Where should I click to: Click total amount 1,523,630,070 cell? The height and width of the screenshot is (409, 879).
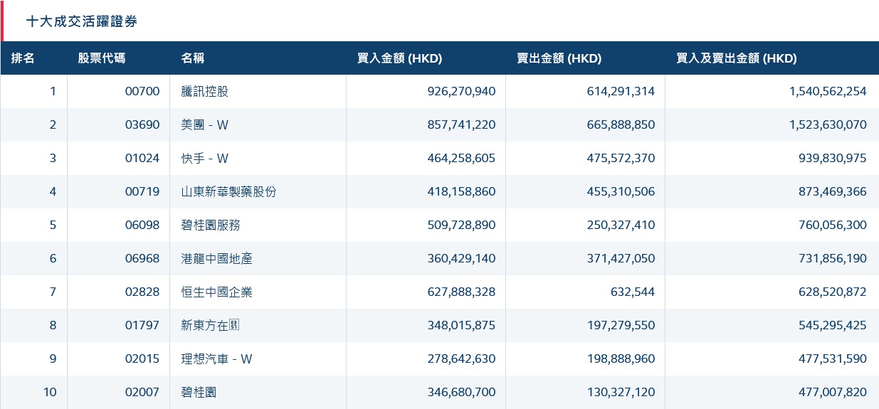[x=819, y=124]
